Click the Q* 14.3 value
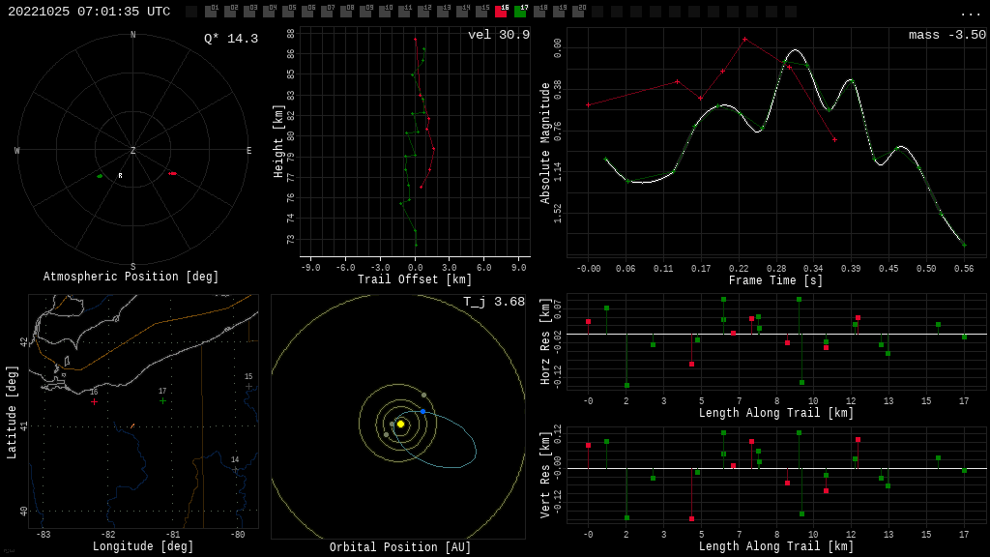This screenshot has width=990, height=557. (231, 39)
